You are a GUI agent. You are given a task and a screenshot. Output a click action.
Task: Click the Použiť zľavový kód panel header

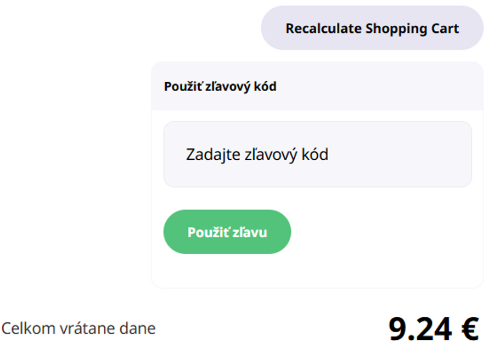[221, 85]
